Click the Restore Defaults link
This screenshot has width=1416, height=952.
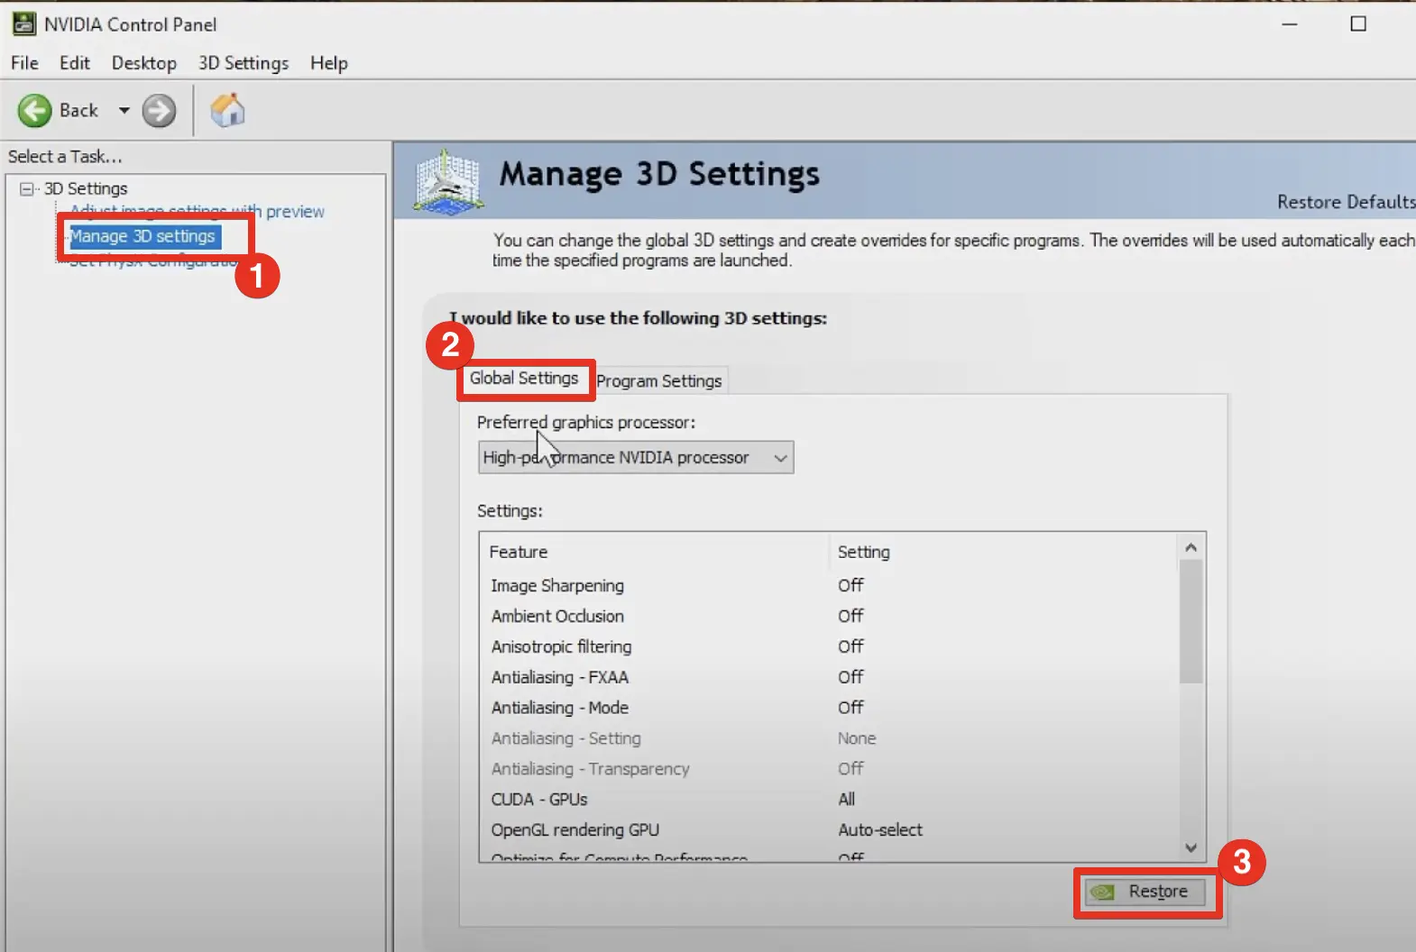[1344, 202]
